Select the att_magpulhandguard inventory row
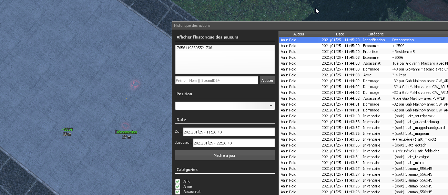Screen dimensions: 448x195 pos(363,128)
